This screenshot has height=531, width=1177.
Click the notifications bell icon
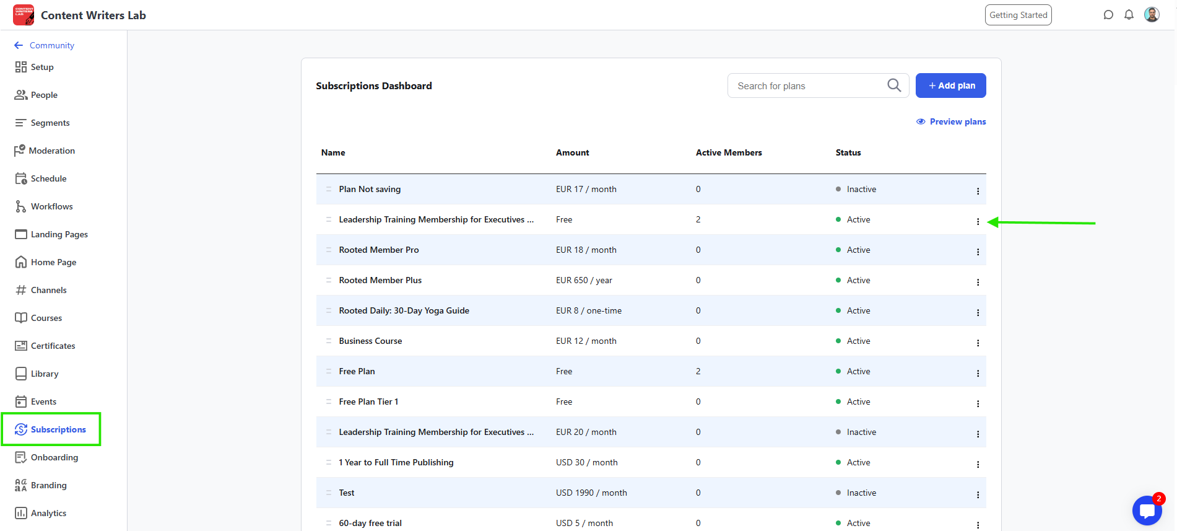coord(1129,15)
